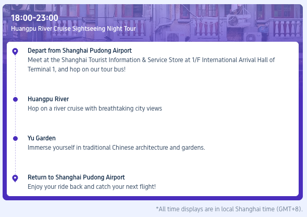Click the 'Terminal 1, and hop on our tour bus' line
The width and height of the screenshot is (307, 217).
(77, 69)
